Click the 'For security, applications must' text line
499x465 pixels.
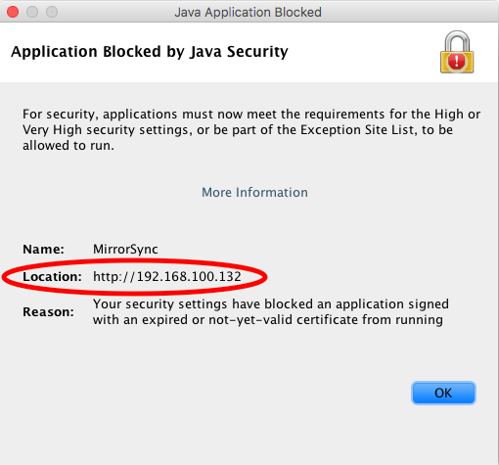[x=251, y=115]
